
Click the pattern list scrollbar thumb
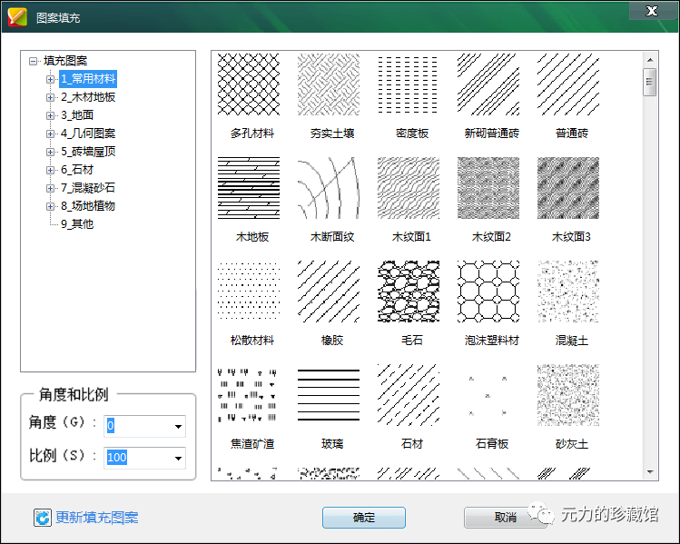pyautogui.click(x=650, y=82)
